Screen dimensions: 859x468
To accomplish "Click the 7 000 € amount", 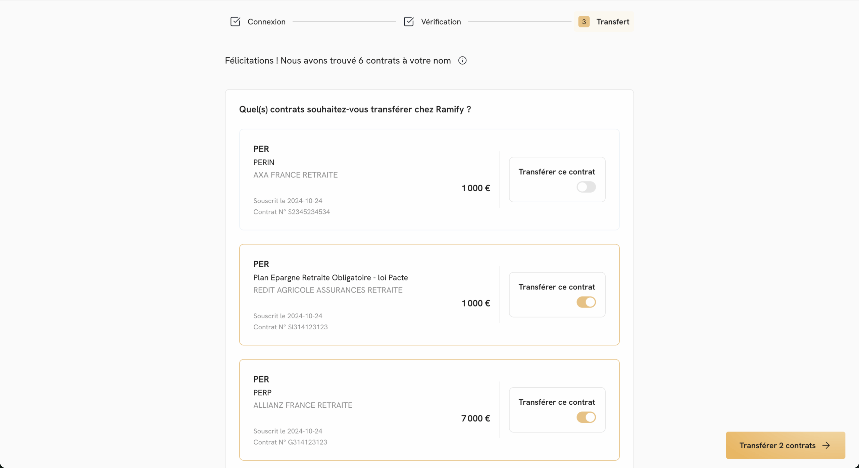I will pyautogui.click(x=475, y=418).
